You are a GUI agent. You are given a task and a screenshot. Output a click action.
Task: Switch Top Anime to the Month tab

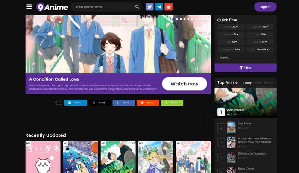point(268,83)
